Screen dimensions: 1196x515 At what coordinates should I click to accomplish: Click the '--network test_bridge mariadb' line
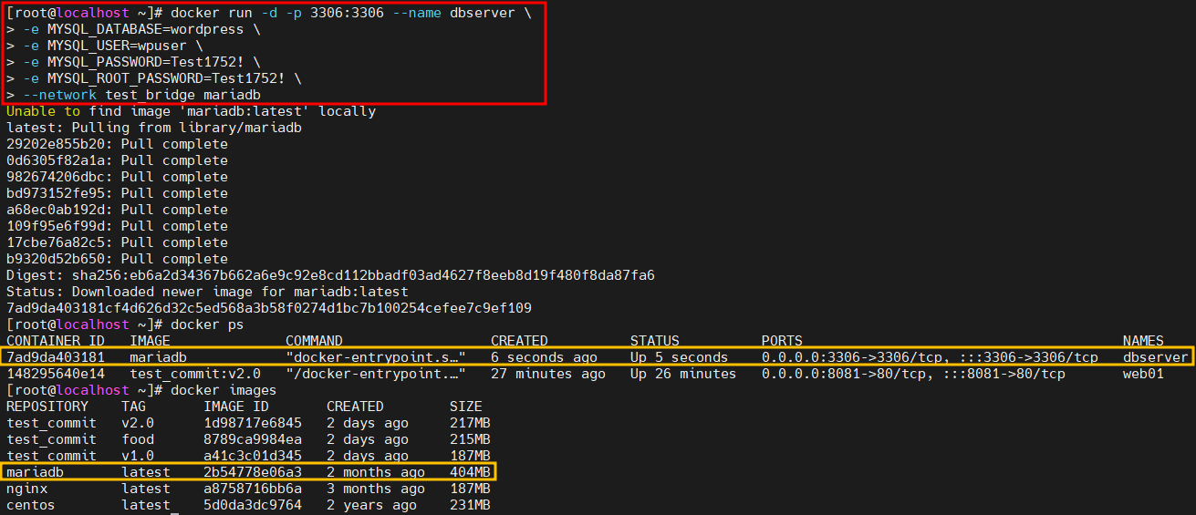133,95
